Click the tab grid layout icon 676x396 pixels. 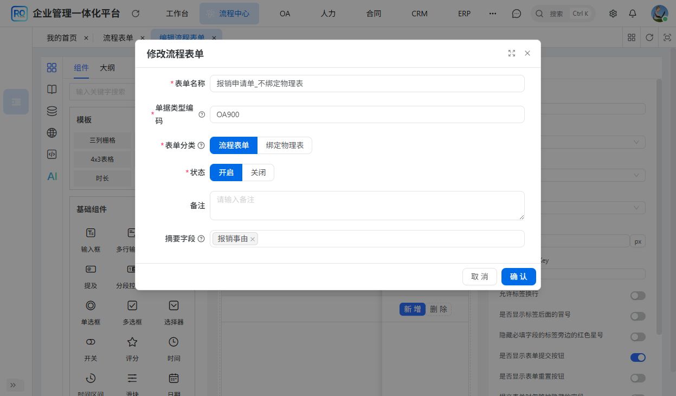pos(632,37)
